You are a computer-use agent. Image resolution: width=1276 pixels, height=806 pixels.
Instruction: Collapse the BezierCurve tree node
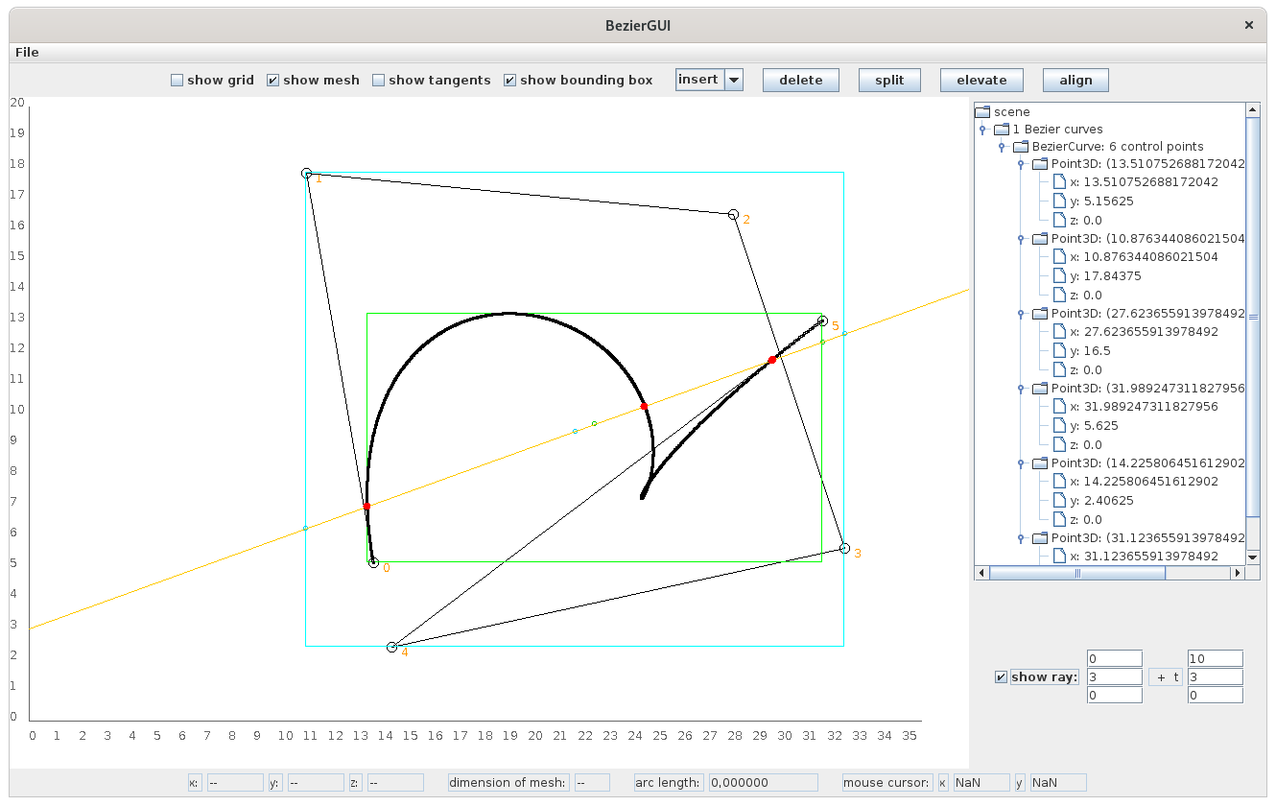point(1002,147)
